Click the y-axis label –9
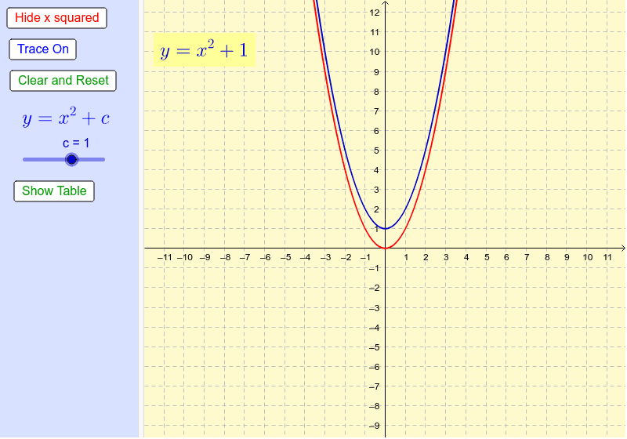The height and width of the screenshot is (439, 627). 374,426
